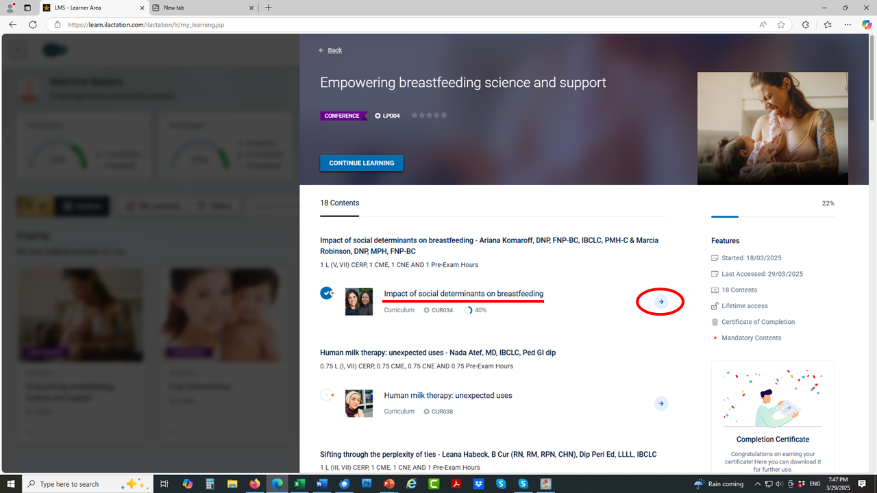Click the completed checkmark beside Impact of social determinants

[x=327, y=293]
